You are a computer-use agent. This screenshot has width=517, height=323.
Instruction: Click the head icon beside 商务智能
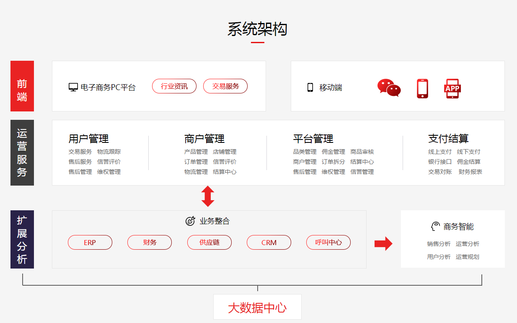coord(436,227)
